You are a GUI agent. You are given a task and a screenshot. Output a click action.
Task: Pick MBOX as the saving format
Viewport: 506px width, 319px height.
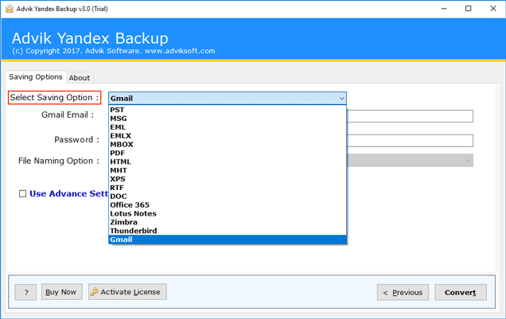point(228,144)
